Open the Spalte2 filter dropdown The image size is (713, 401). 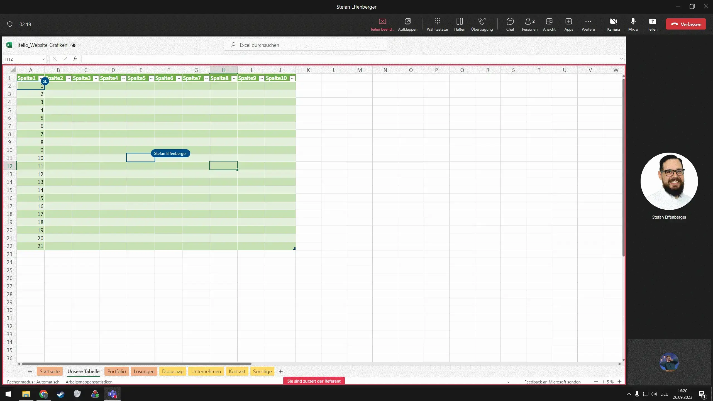(x=68, y=78)
